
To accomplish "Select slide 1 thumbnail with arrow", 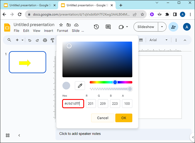I will point(28,62).
